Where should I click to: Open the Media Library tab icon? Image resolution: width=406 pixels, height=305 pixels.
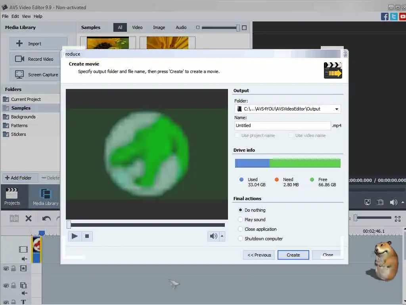[45, 197]
